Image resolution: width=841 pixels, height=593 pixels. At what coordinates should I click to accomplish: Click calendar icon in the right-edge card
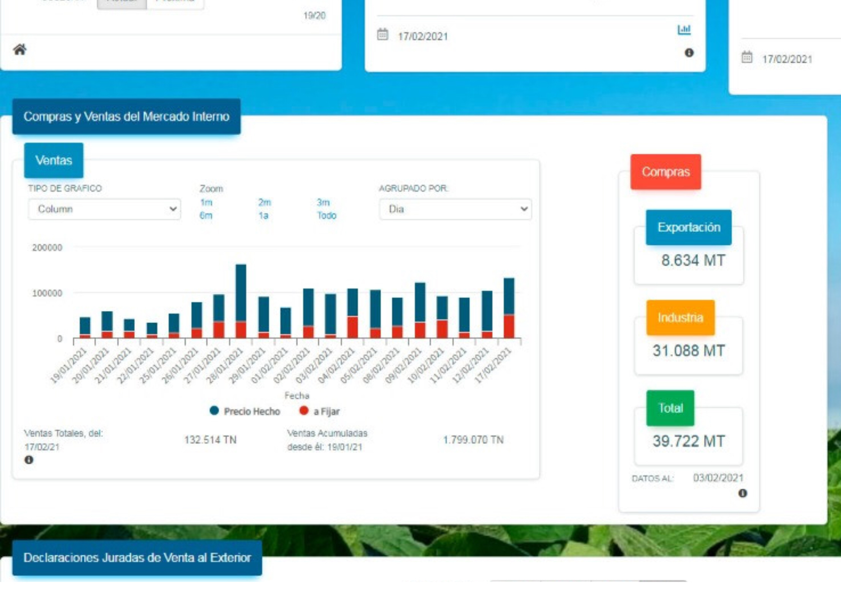(x=747, y=57)
